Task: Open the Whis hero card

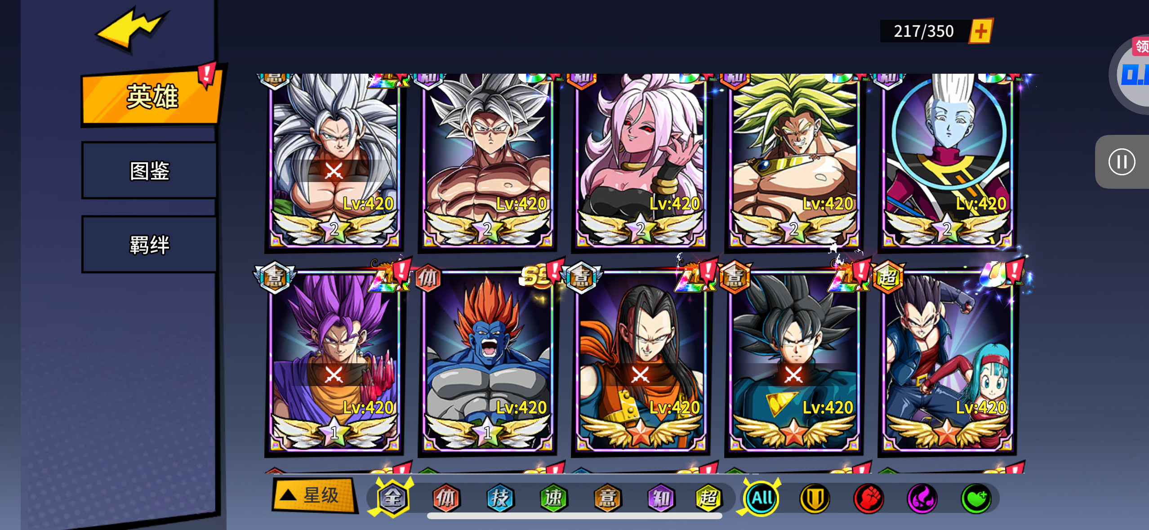Action: [x=947, y=161]
